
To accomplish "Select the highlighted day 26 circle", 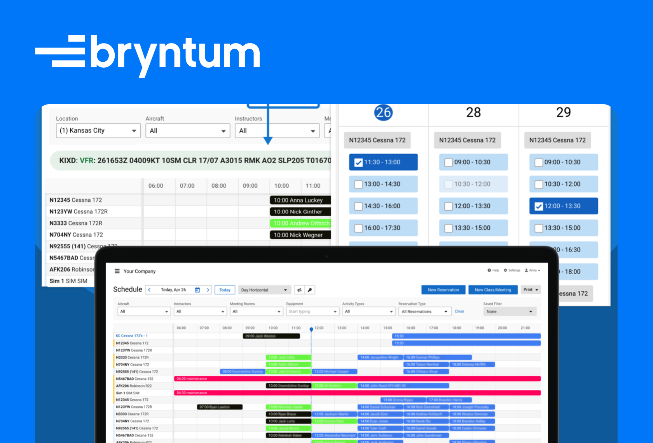I will coord(383,113).
